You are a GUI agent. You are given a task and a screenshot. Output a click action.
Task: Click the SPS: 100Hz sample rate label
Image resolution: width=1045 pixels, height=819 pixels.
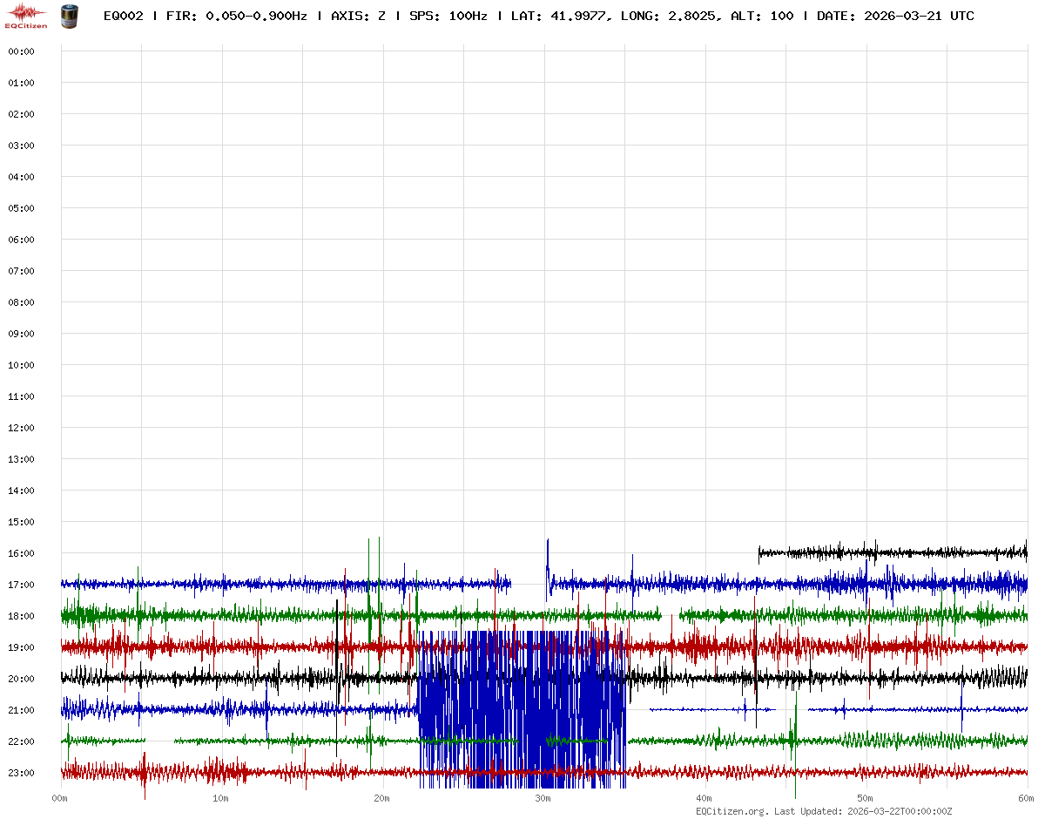coord(448,16)
